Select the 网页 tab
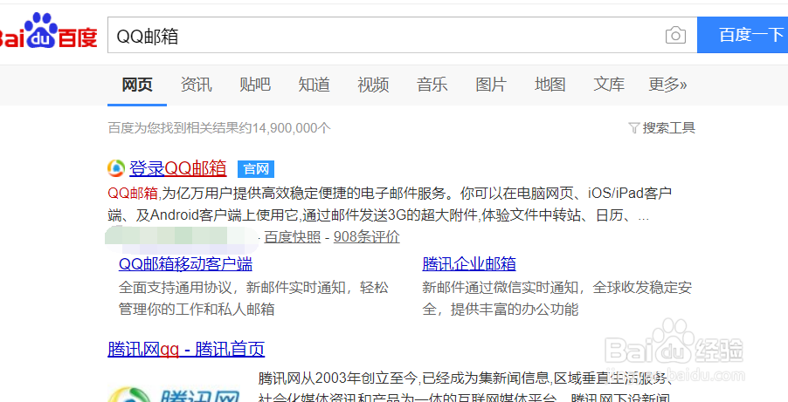The height and width of the screenshot is (402, 788). pyautogui.click(x=136, y=85)
